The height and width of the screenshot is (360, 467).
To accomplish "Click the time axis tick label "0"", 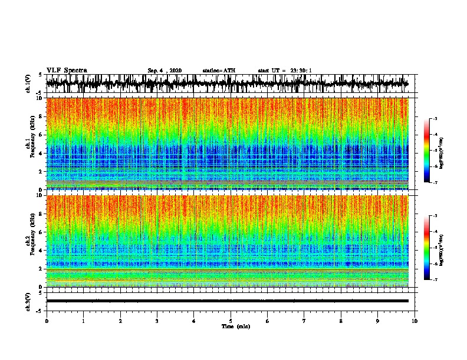I will point(47,321).
